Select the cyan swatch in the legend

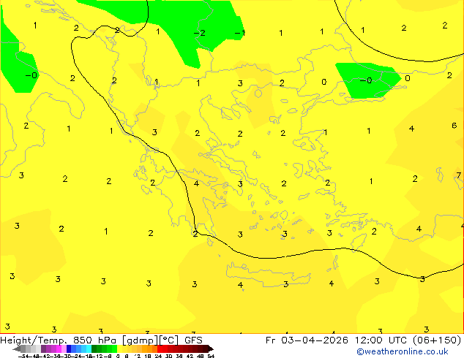(x=89, y=349)
